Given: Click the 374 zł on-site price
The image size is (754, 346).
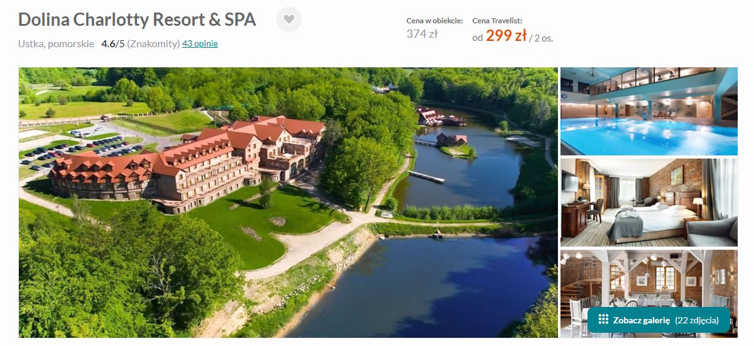Looking at the screenshot, I should point(422,34).
